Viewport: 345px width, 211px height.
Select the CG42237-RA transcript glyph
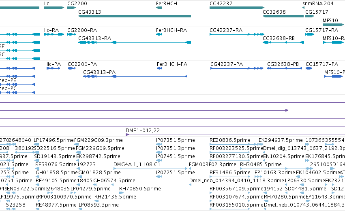pyautogui.click(x=237, y=34)
